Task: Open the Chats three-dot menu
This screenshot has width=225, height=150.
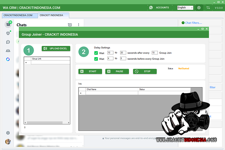Action: click(79, 25)
